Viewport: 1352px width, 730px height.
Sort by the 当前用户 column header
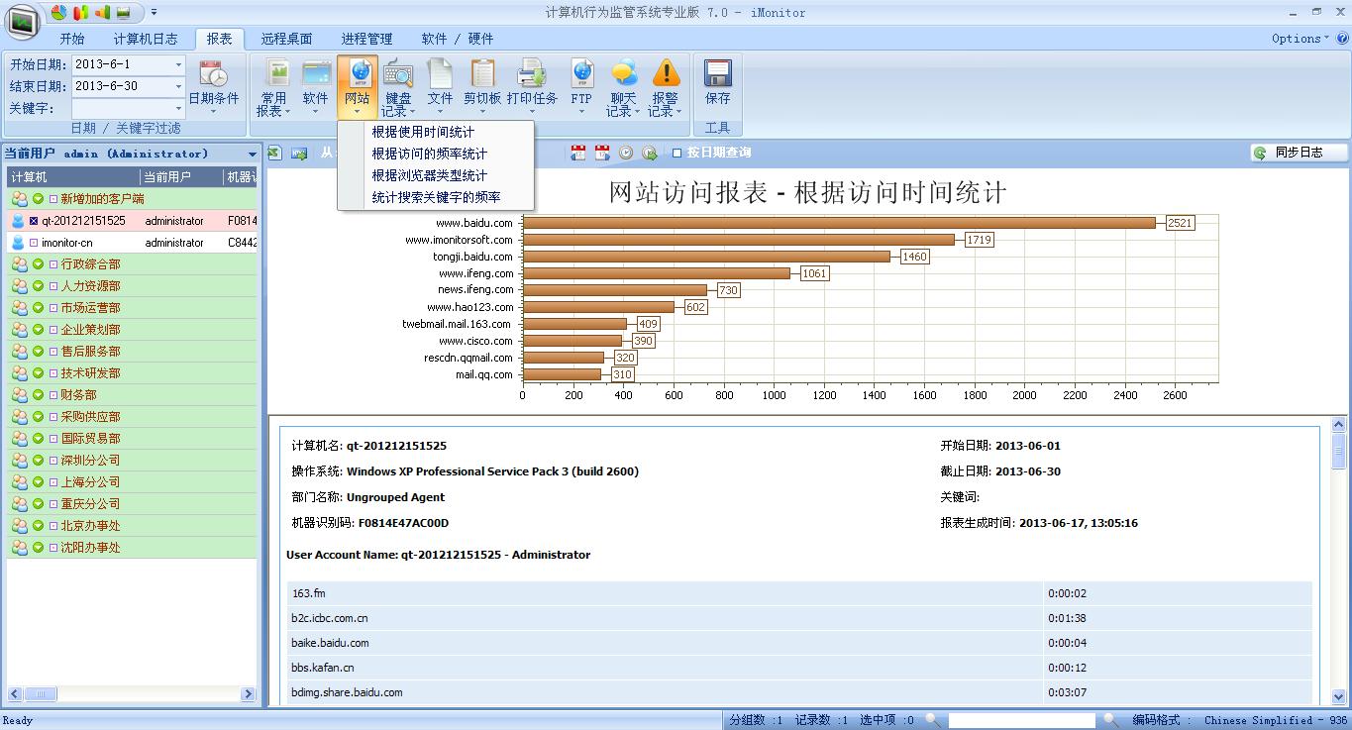tap(181, 177)
